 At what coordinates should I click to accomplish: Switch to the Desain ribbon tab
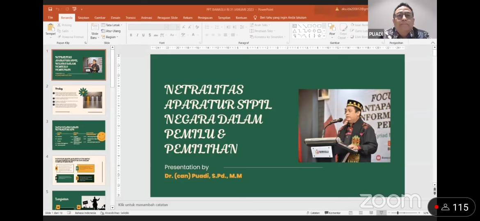click(x=115, y=18)
